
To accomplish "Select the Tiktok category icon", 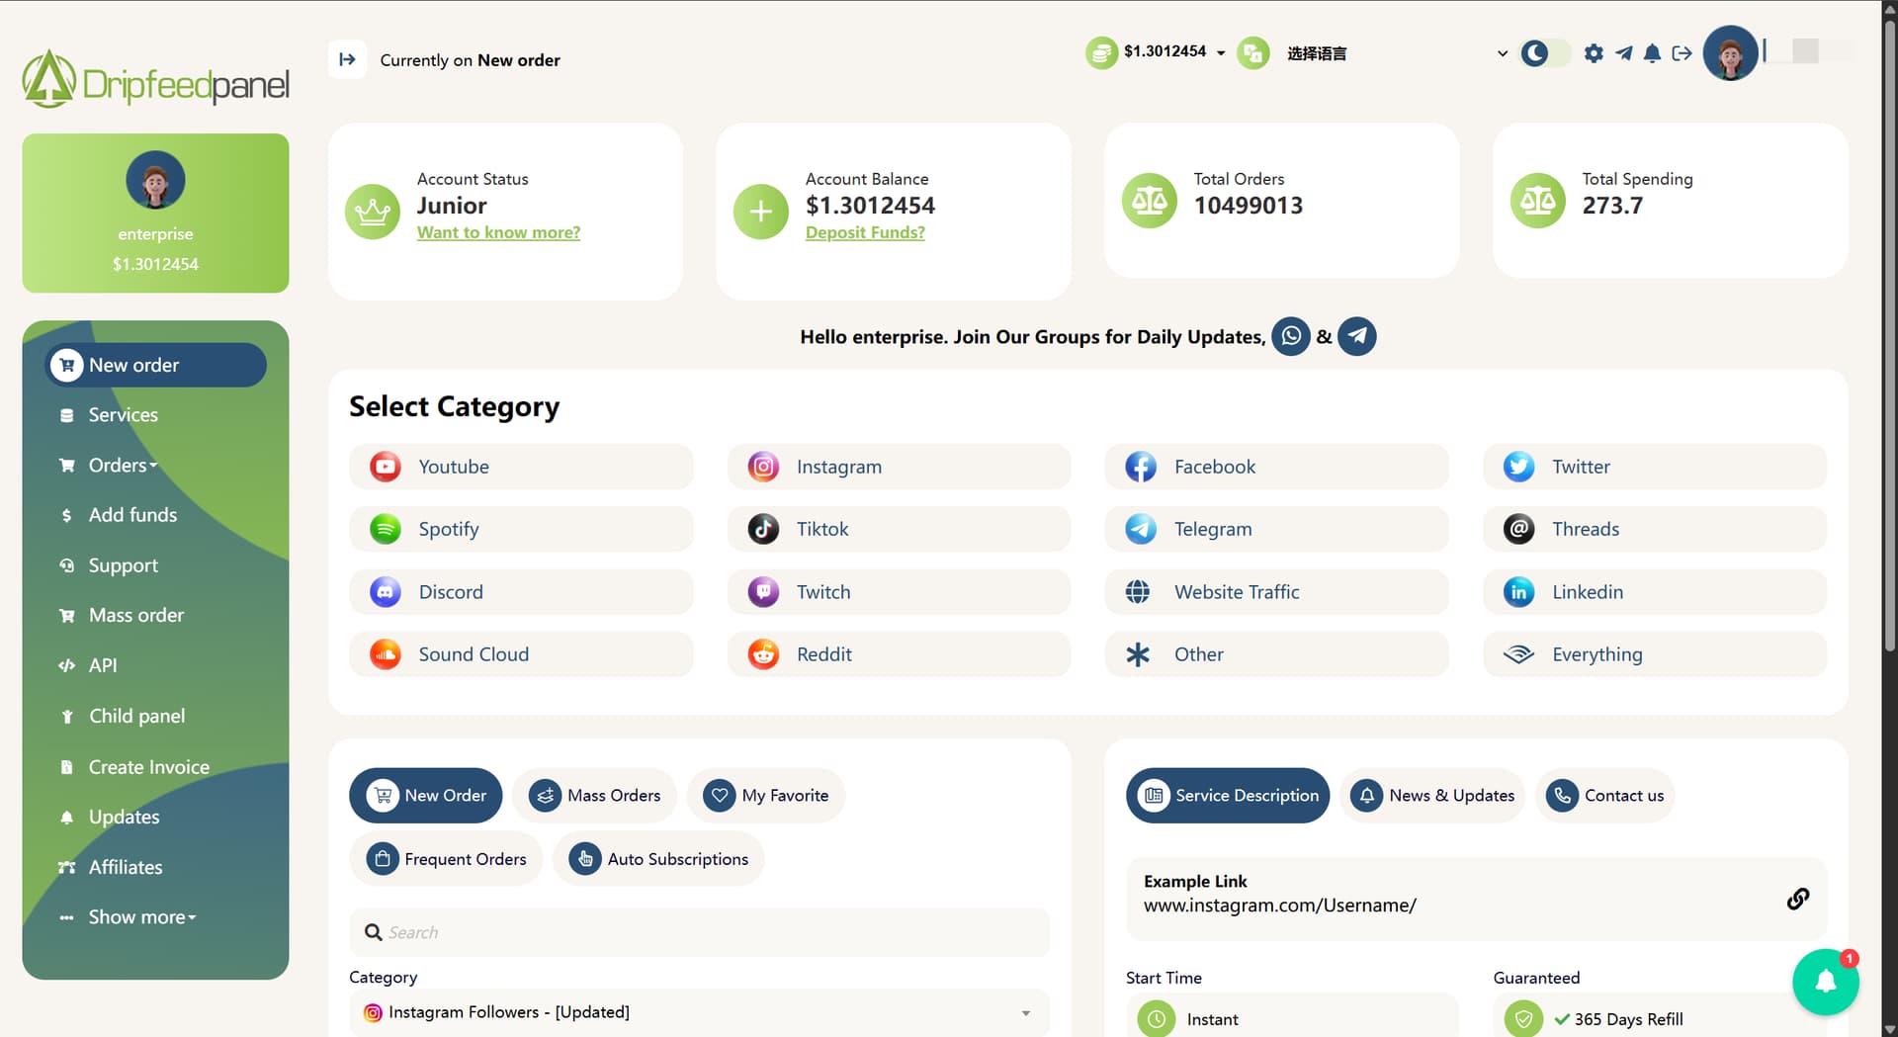I will tap(763, 529).
